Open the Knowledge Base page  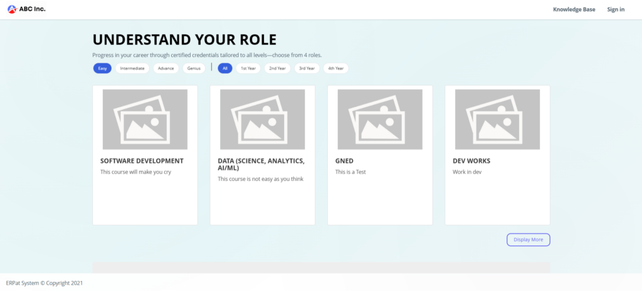(574, 9)
